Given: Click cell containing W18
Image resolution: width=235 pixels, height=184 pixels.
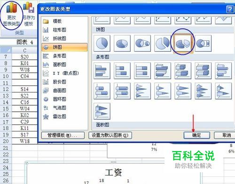Looking at the screenshot, I should point(24,141).
